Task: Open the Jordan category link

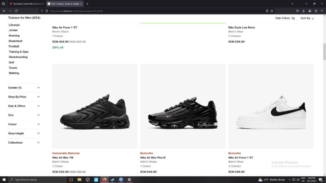Action: pos(13,30)
